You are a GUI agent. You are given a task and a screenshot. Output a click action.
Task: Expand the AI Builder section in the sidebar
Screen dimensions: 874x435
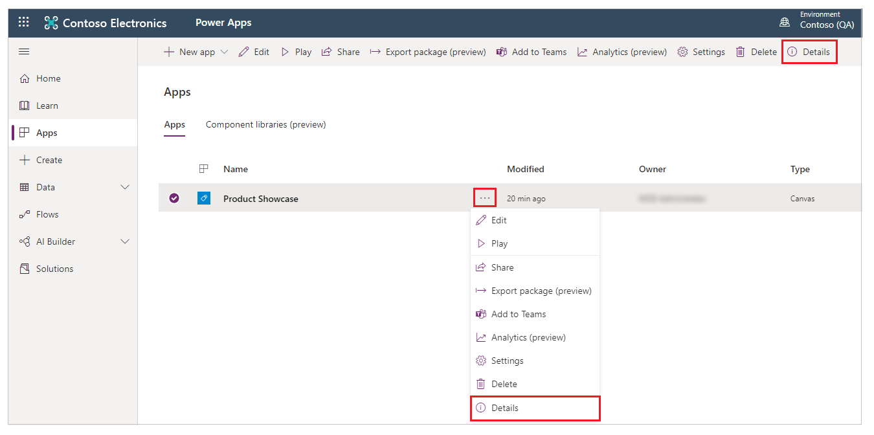coord(124,241)
